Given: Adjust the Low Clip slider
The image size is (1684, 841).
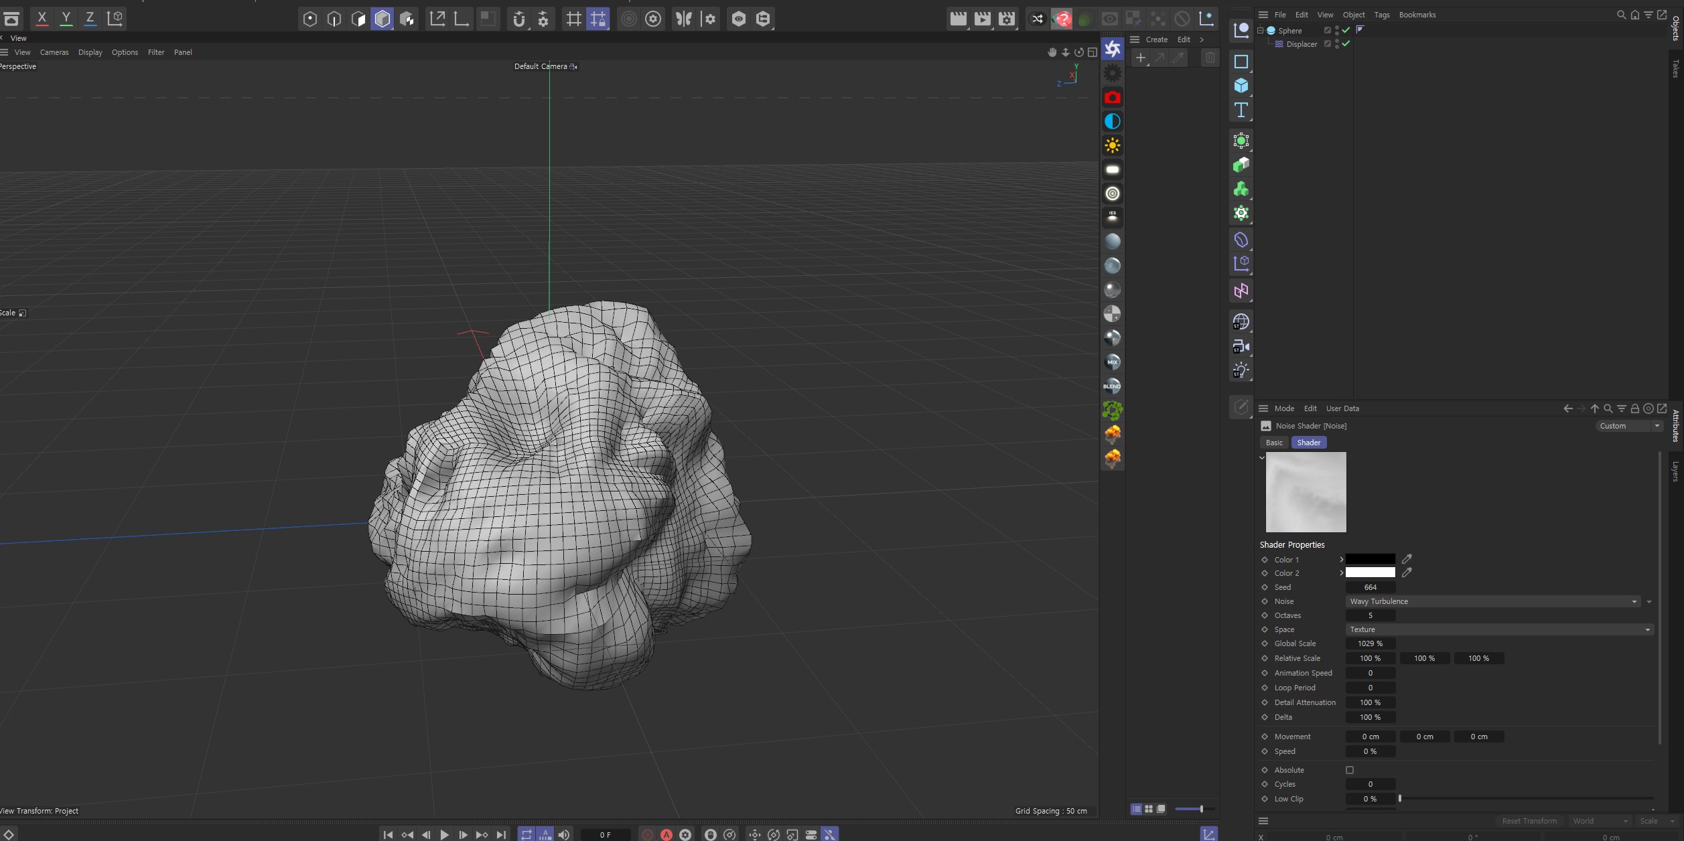Looking at the screenshot, I should point(1526,799).
